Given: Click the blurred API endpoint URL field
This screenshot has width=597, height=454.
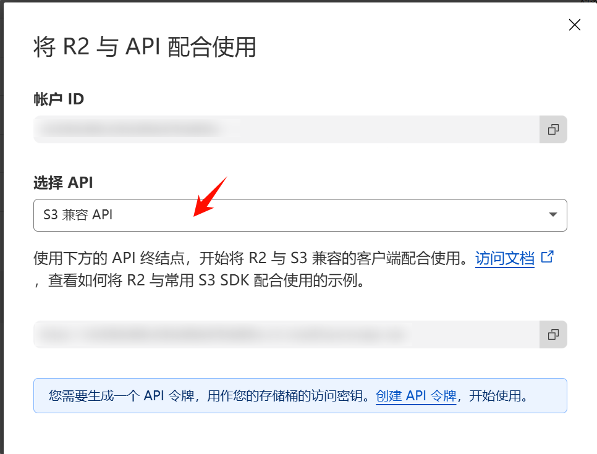Looking at the screenshot, I should 286,334.
